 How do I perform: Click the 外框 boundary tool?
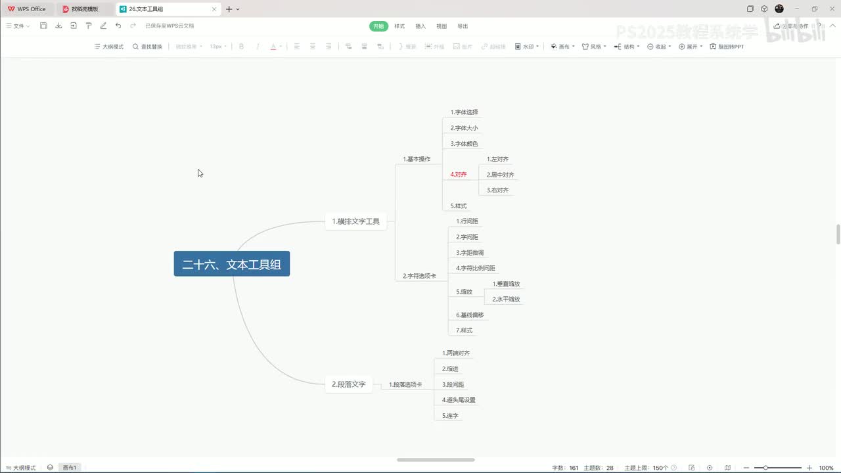[x=434, y=47]
